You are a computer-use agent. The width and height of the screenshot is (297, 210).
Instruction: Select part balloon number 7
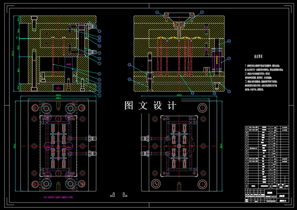tap(99, 63)
